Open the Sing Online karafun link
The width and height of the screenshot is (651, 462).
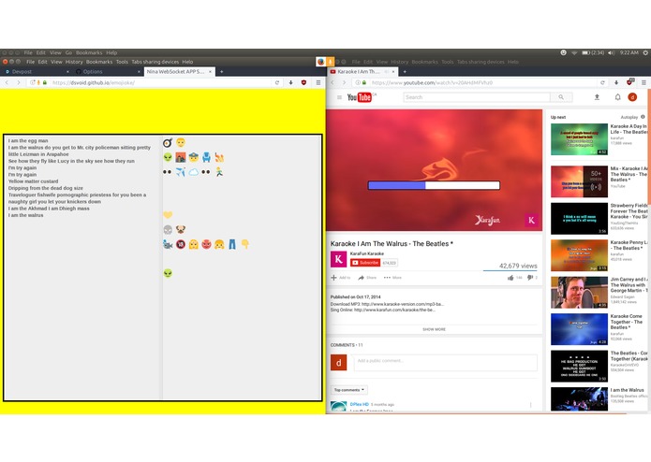point(394,310)
